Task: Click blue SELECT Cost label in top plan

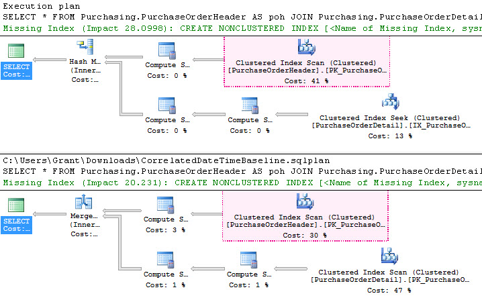Action: 16,70
